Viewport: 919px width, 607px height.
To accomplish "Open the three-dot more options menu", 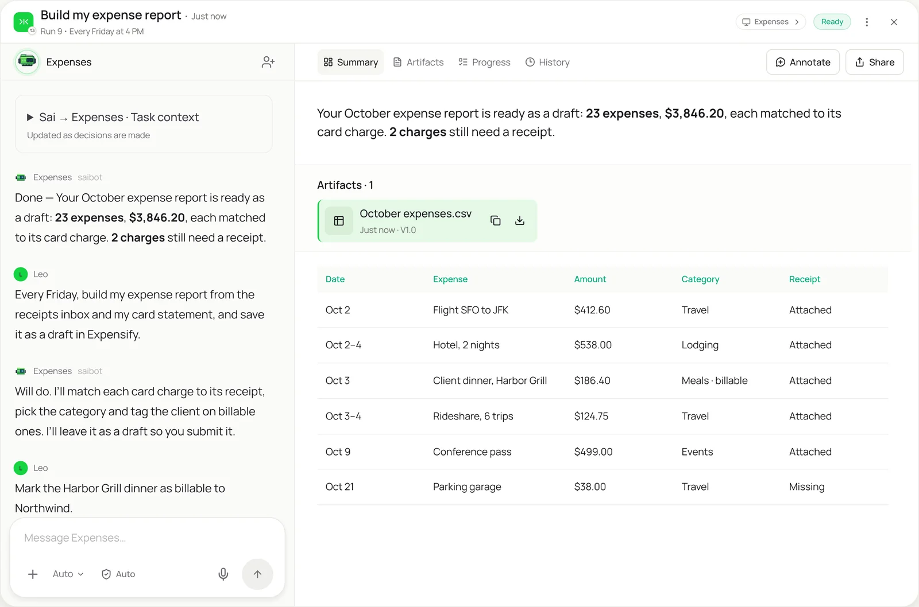I will [867, 22].
